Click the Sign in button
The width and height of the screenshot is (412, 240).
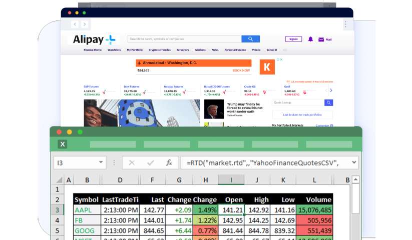[x=293, y=39]
